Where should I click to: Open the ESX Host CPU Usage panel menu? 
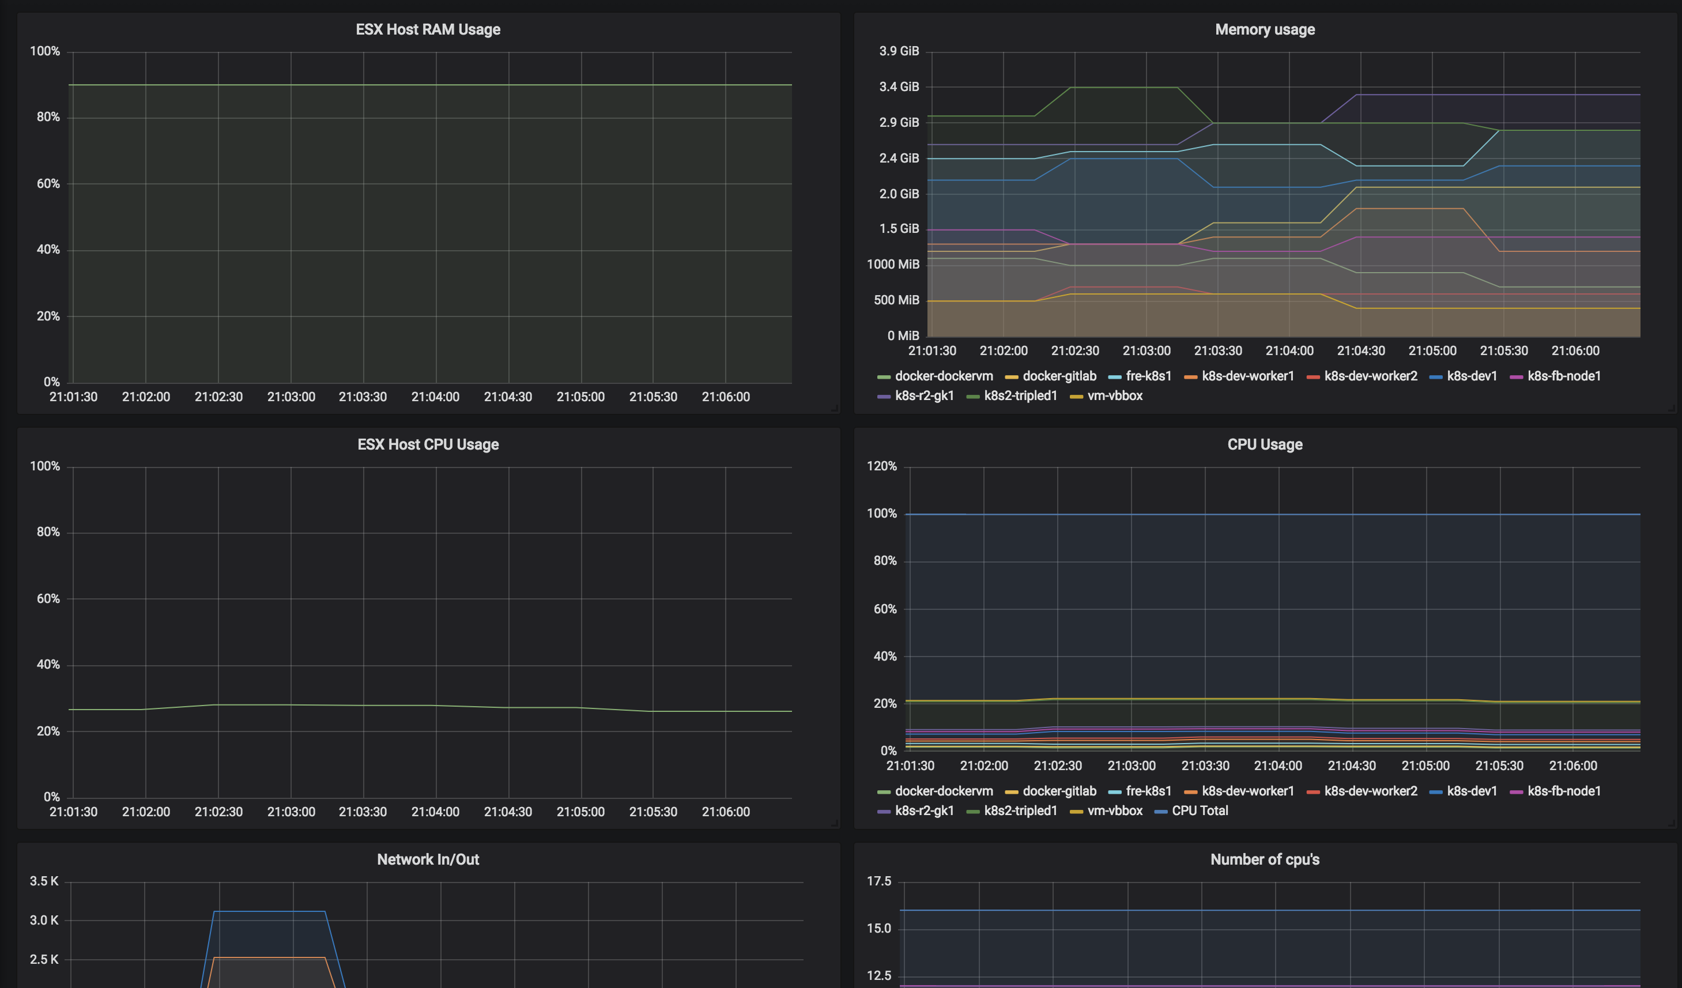[428, 444]
